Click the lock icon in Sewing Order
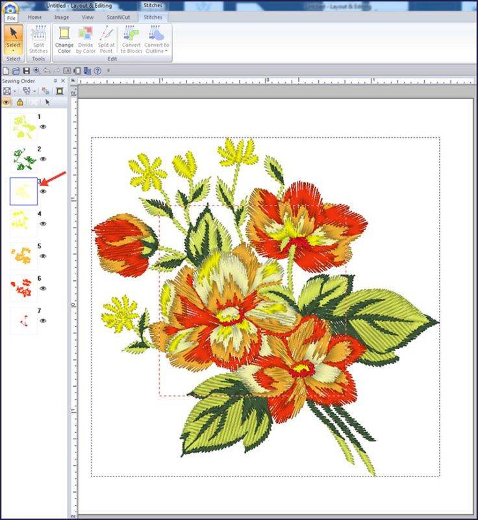Image resolution: width=478 pixels, height=520 pixels. [20, 103]
